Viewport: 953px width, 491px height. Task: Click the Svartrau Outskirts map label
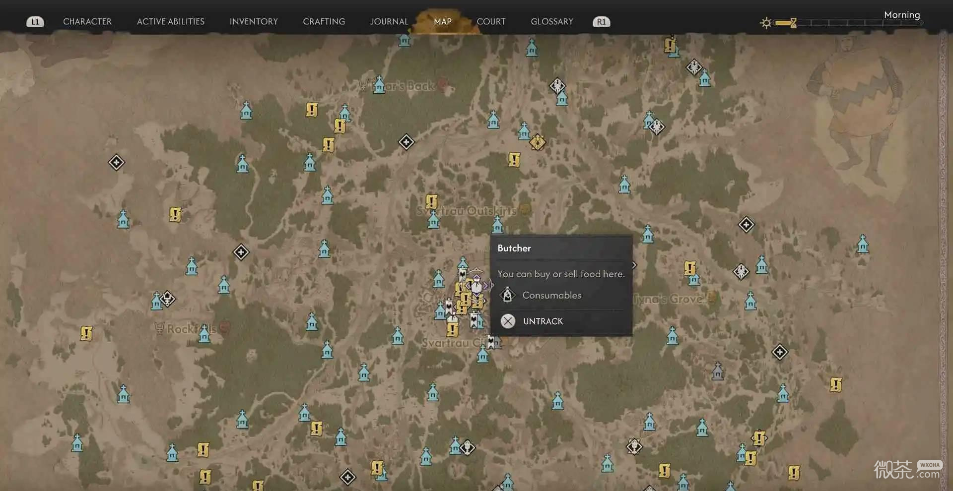(x=466, y=211)
